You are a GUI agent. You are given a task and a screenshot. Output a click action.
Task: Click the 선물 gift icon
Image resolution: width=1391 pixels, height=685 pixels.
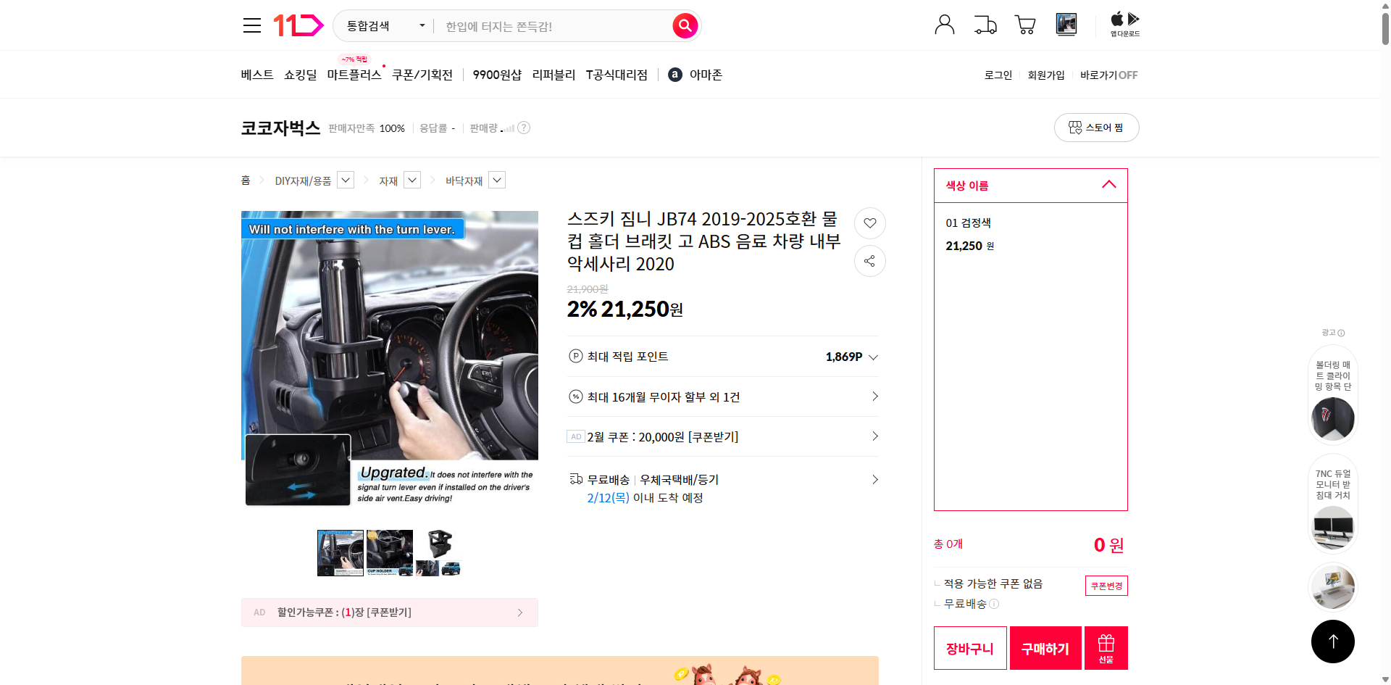point(1105,647)
